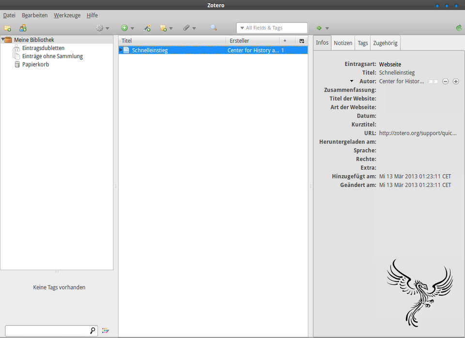This screenshot has width=465, height=338.
Task: Open the column selector icon above the list
Action: pos(302,41)
